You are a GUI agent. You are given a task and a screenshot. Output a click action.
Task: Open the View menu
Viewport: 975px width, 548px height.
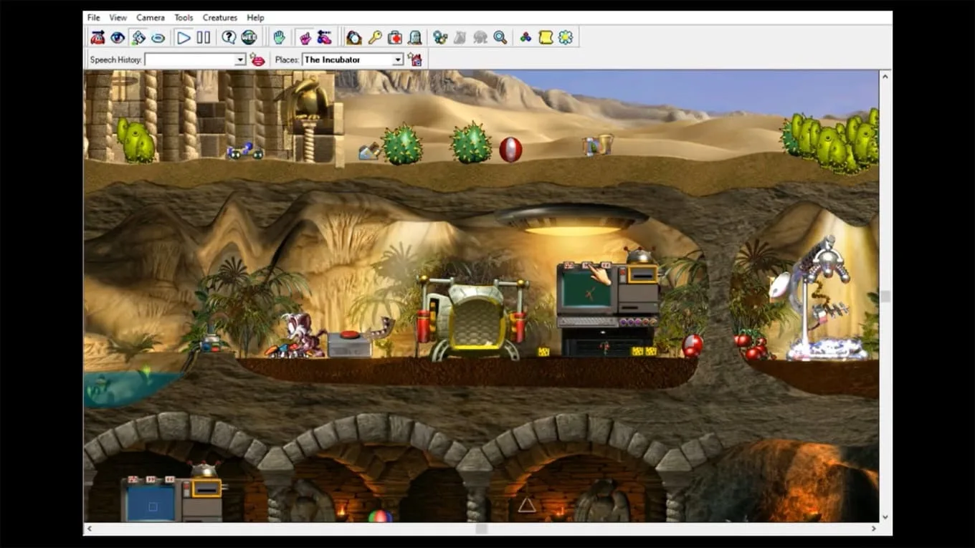[118, 17]
